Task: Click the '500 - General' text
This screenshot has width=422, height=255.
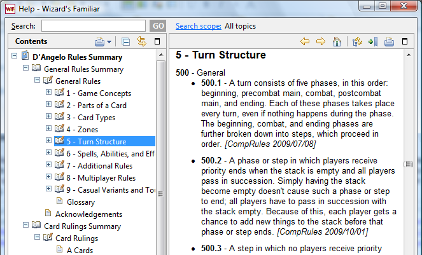Action: point(200,73)
